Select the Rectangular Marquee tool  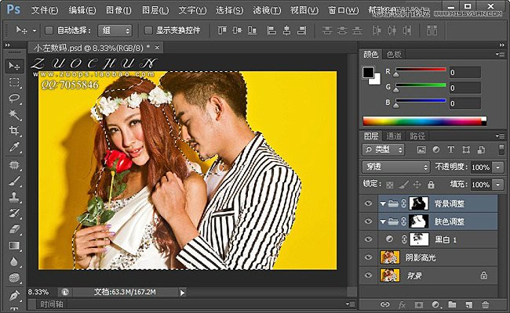tap(14, 82)
